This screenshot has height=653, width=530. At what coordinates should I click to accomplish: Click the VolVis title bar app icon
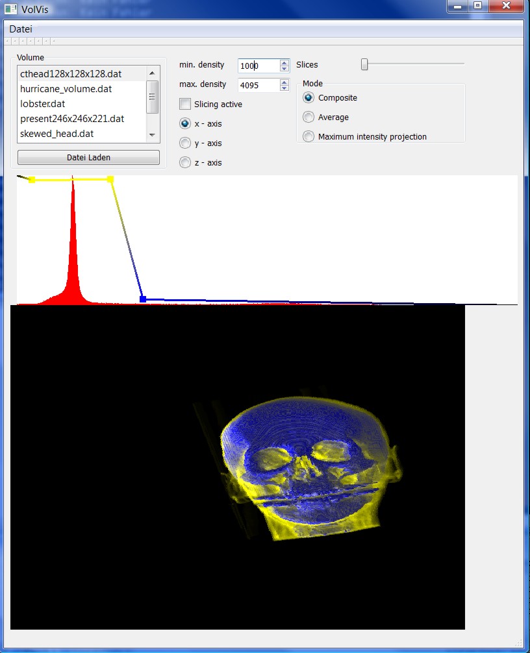(x=11, y=8)
